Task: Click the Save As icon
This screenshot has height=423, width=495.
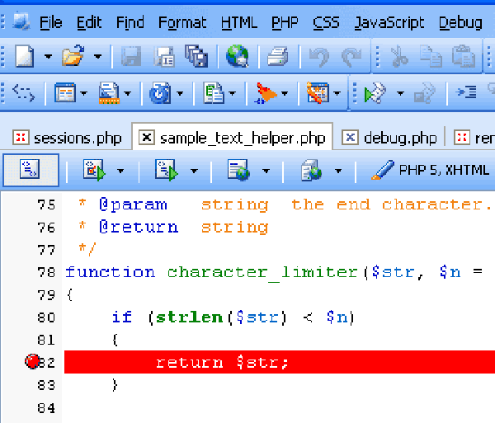Action: [164, 56]
